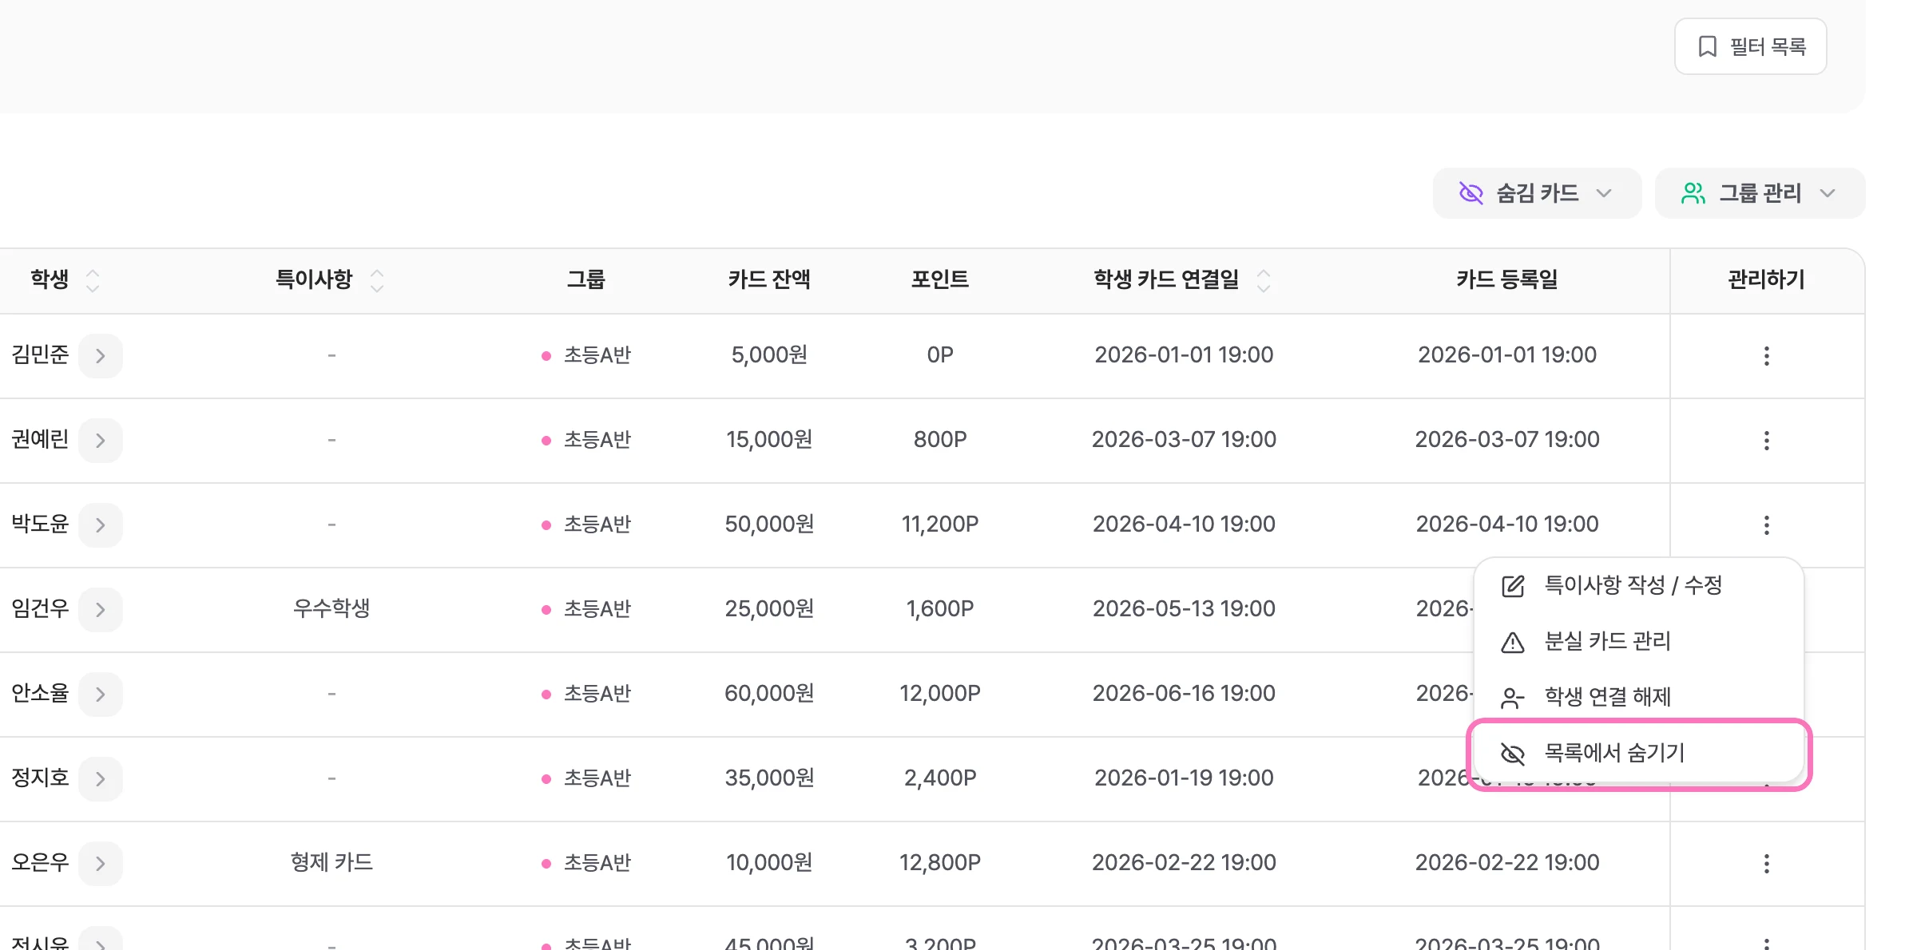1917x950 pixels.
Task: Open 임건우 student detail chevron
Action: 101,610
